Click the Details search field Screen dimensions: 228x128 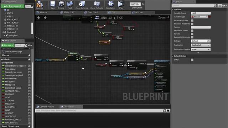[x=195, y=6]
